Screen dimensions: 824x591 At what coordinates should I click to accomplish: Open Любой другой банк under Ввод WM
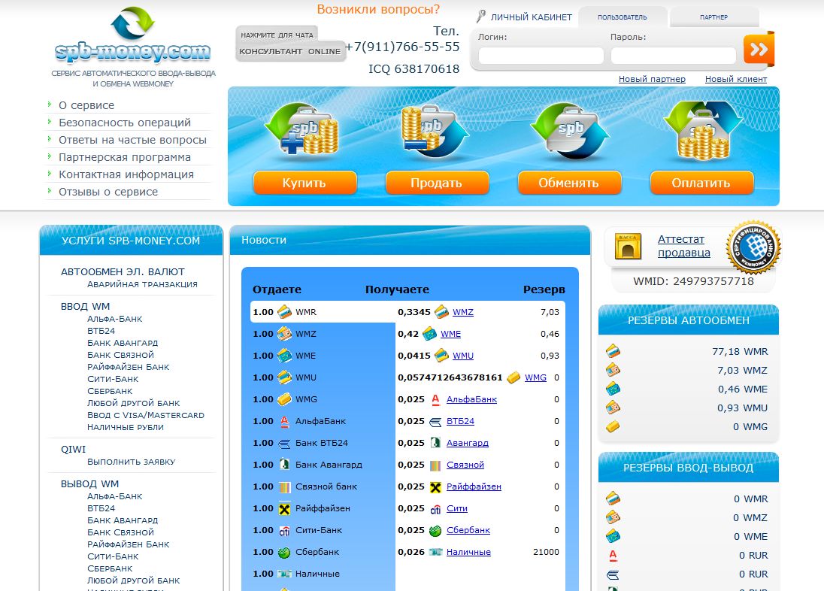click(134, 403)
